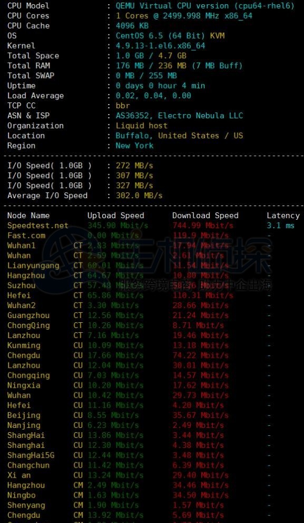The width and height of the screenshot is (304, 523).
Task: Click the bbr TCP CC value
Action: point(123,106)
